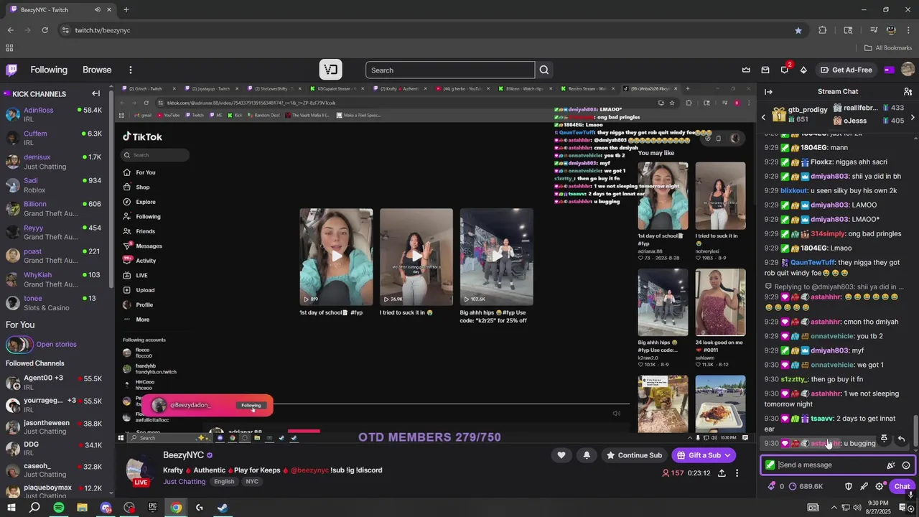Open Billionn channel in sidebar
This screenshot has height=517, width=919.
[x=55, y=208]
